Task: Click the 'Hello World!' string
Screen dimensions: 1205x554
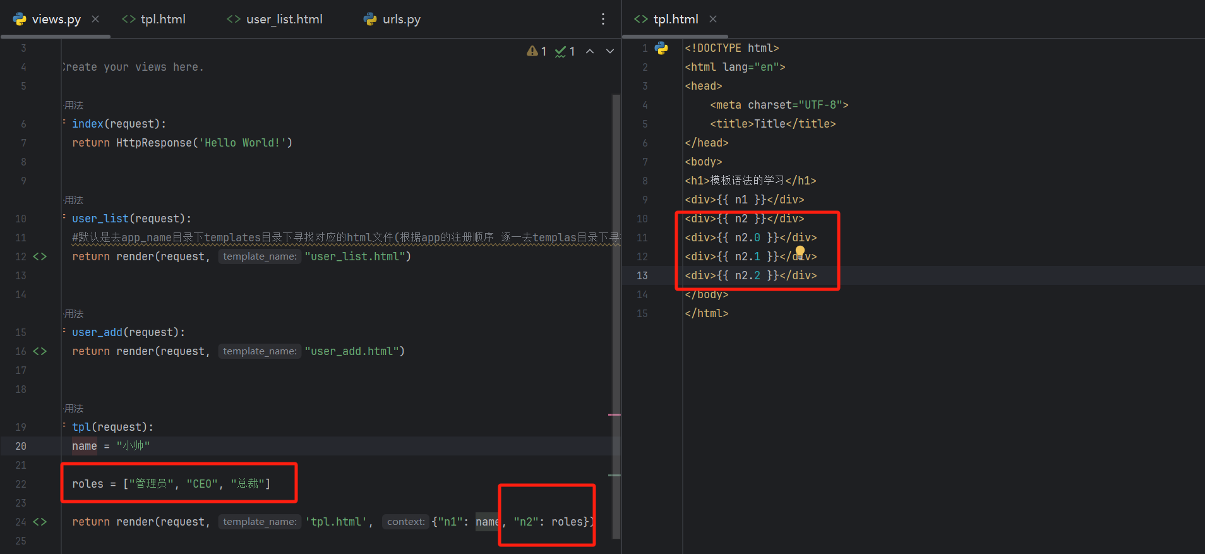Action: (x=243, y=143)
